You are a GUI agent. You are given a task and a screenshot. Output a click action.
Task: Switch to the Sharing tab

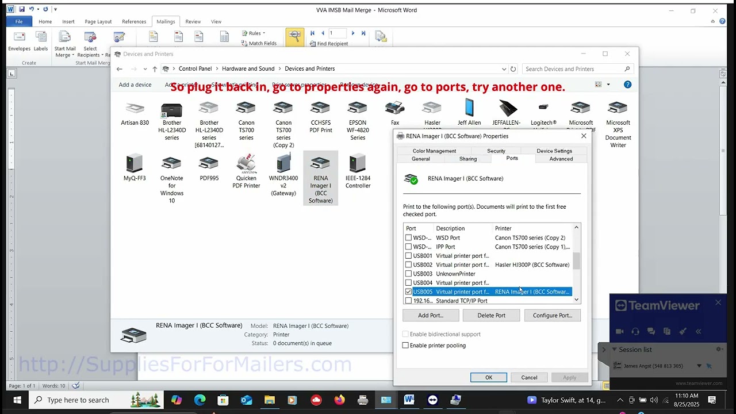pyautogui.click(x=468, y=159)
